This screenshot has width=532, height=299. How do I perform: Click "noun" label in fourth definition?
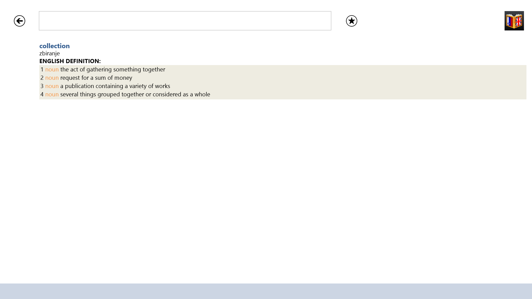[52, 94]
